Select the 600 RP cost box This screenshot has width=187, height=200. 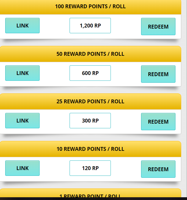(90, 73)
